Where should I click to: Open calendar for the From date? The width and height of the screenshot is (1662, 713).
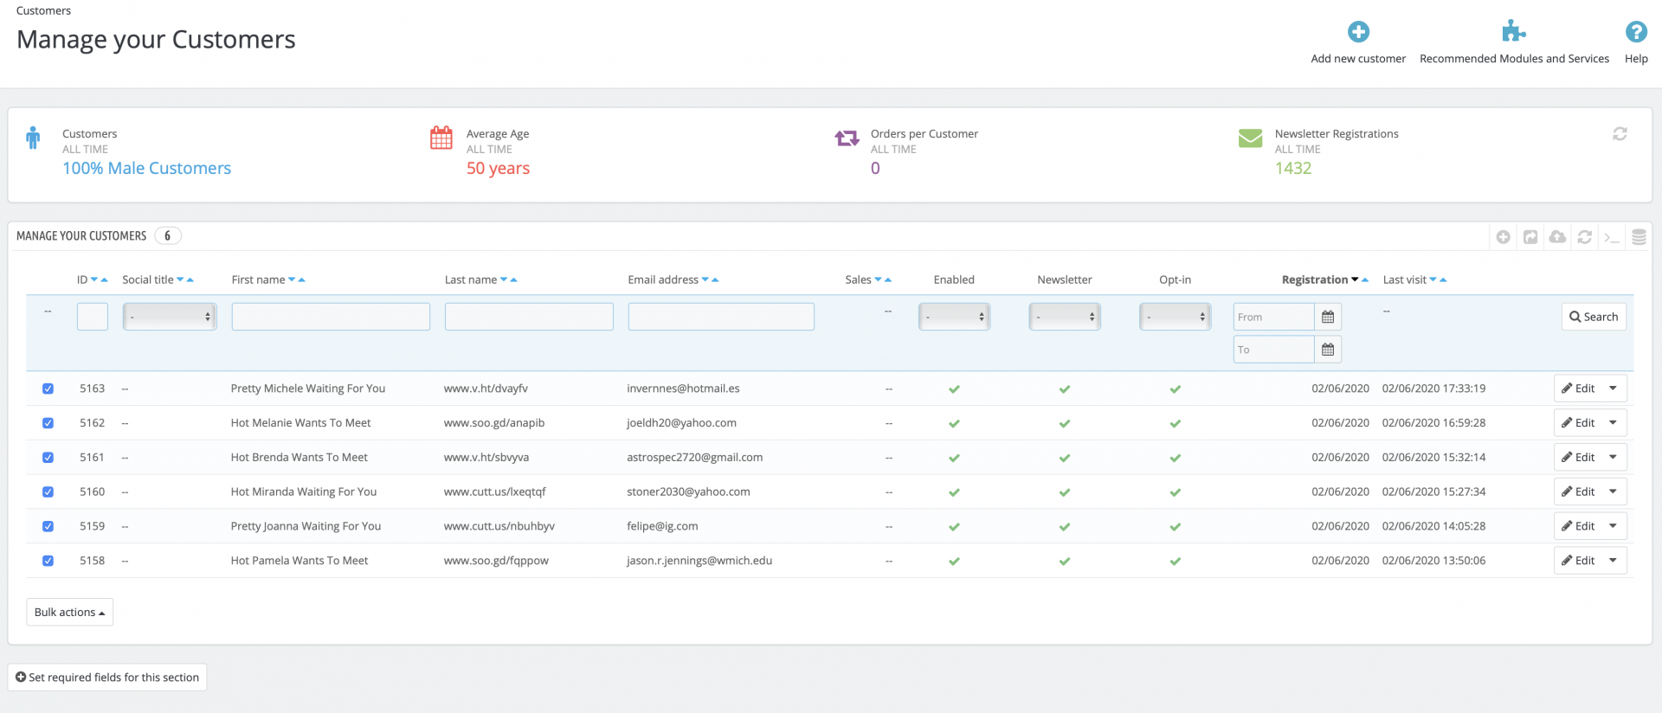point(1327,318)
